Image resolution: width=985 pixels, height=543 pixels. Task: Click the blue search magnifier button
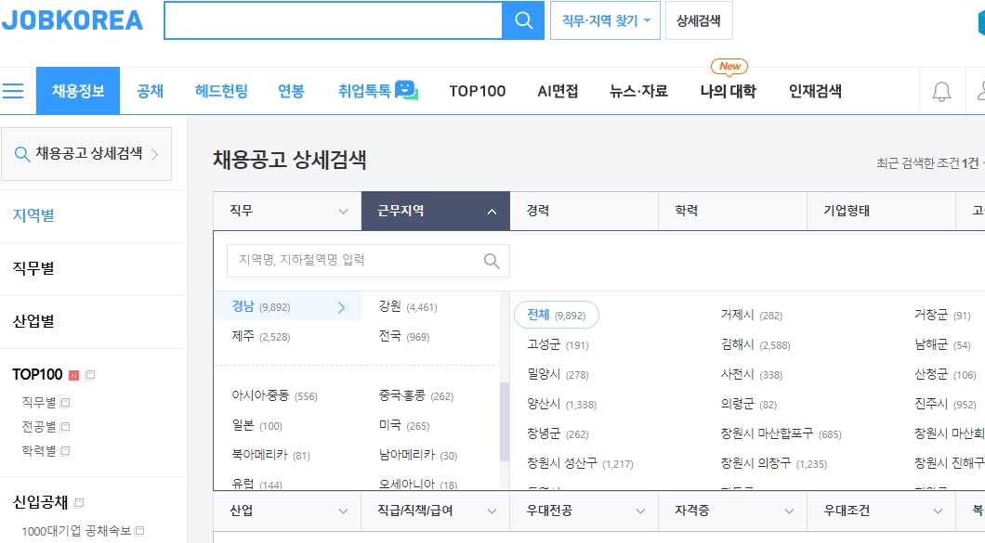coord(523,20)
